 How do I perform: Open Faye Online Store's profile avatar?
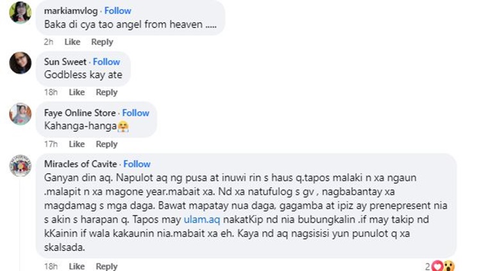click(x=21, y=114)
